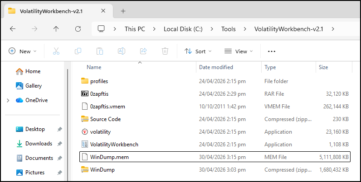Screen dimensions: 361x182
Task: Select the WinDump zipped folder icon
Action: tap(85, 170)
